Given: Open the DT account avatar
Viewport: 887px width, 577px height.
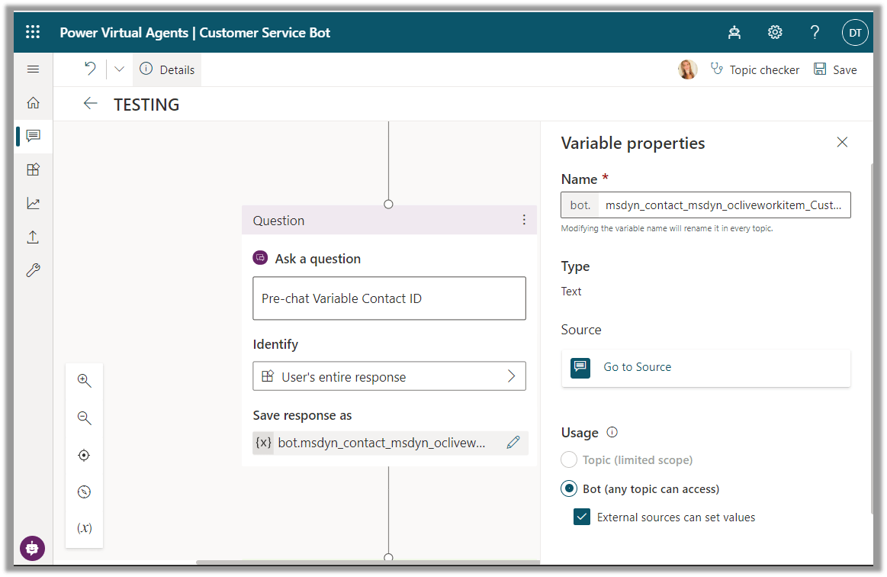Looking at the screenshot, I should click(855, 32).
